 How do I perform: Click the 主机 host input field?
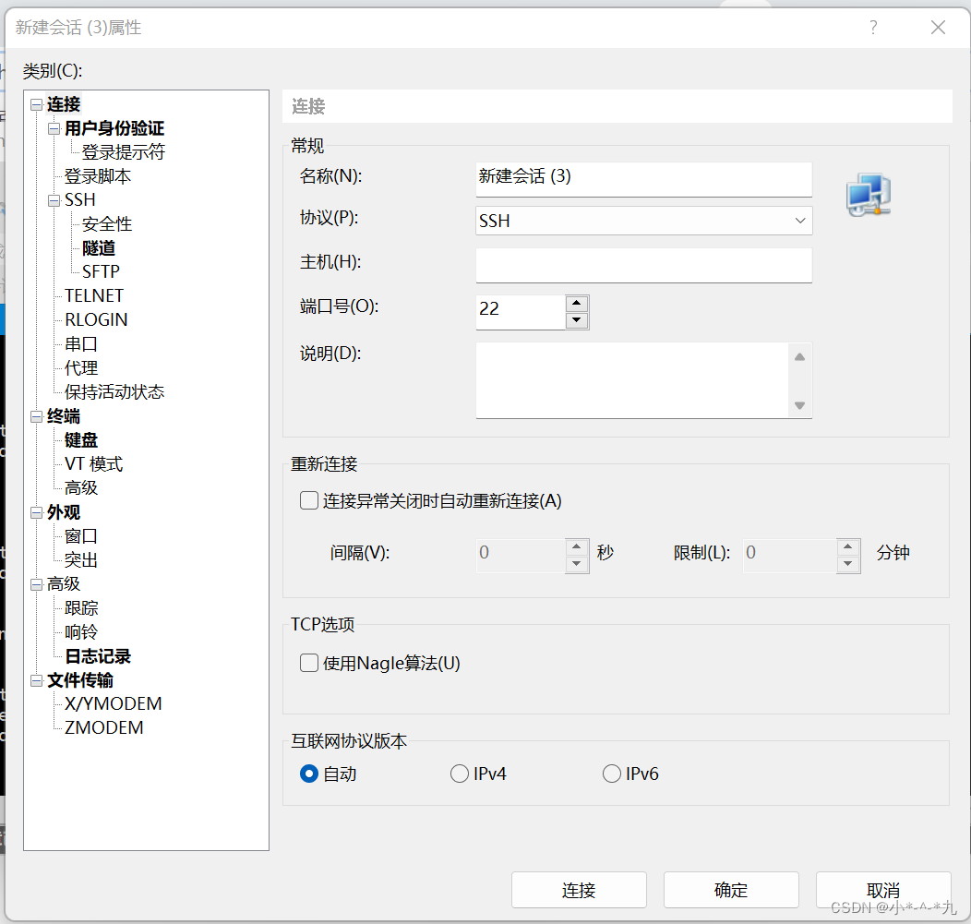click(x=643, y=266)
